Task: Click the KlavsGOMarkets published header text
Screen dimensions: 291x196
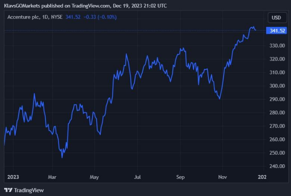Action: click(x=86, y=6)
